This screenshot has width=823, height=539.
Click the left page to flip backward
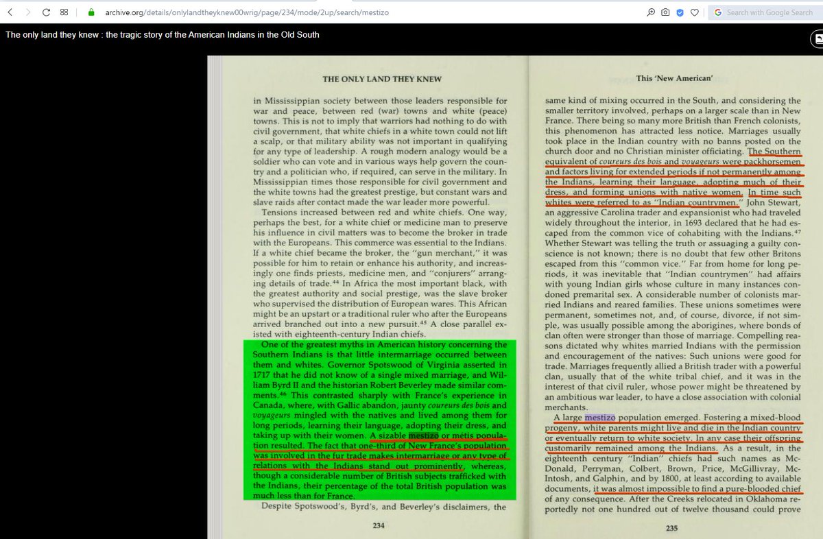pos(369,298)
